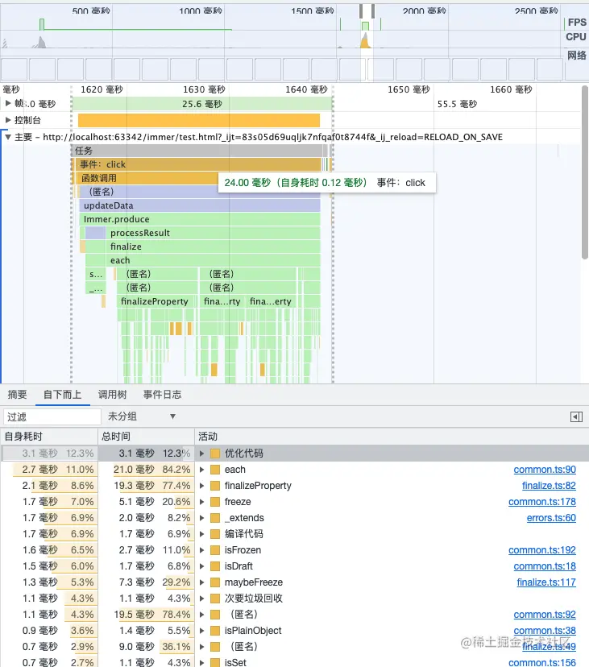Expand the isPlainObject activity row
The height and width of the screenshot is (667, 589).
click(x=201, y=631)
